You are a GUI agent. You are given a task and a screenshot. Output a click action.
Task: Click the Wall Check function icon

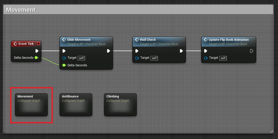[137, 40]
